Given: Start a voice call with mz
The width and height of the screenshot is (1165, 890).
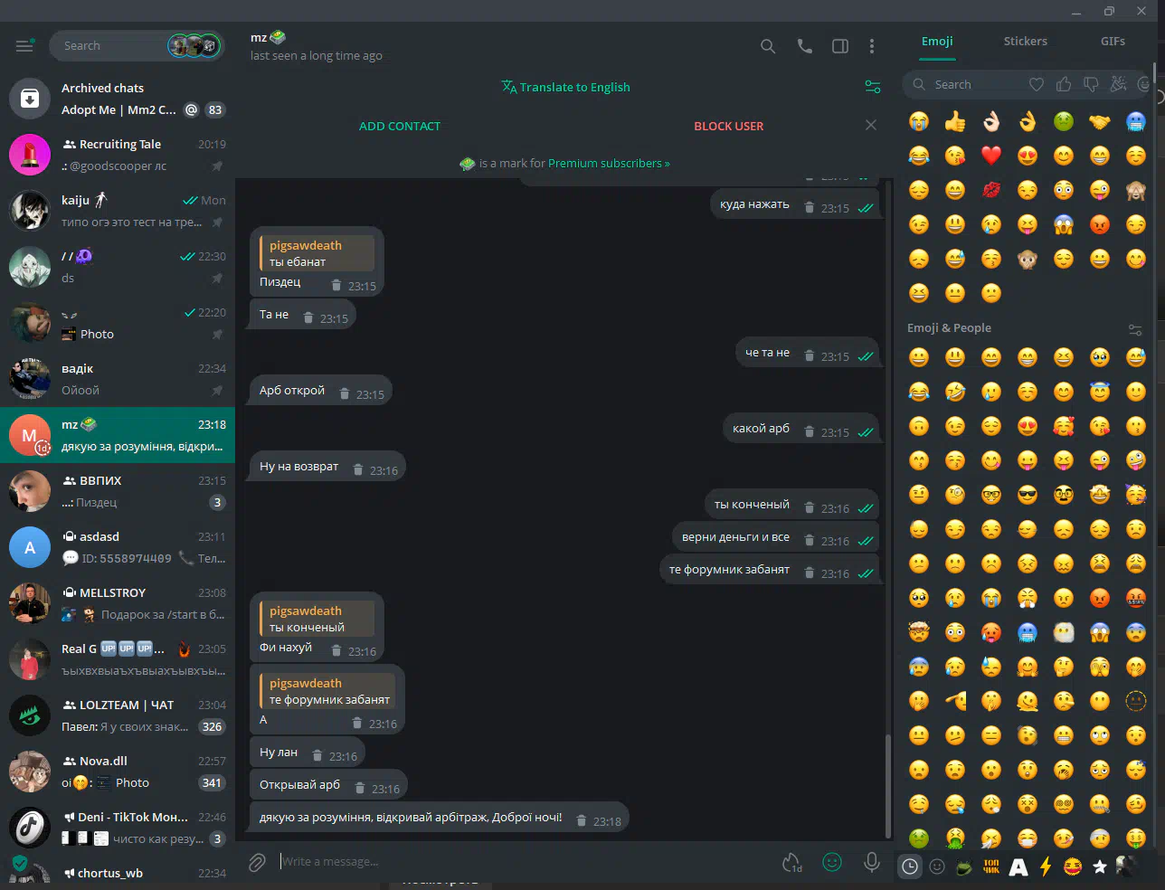Looking at the screenshot, I should pos(804,46).
